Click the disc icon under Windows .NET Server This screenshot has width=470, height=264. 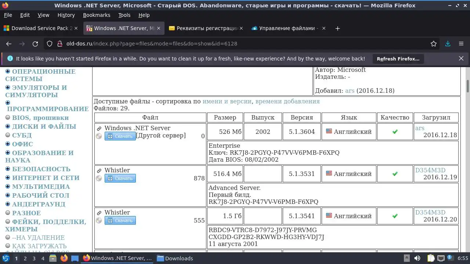pyautogui.click(x=99, y=136)
